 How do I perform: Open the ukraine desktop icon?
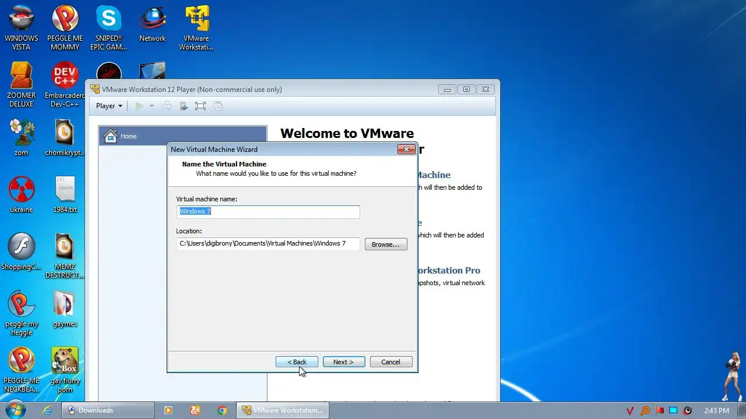pos(22,194)
